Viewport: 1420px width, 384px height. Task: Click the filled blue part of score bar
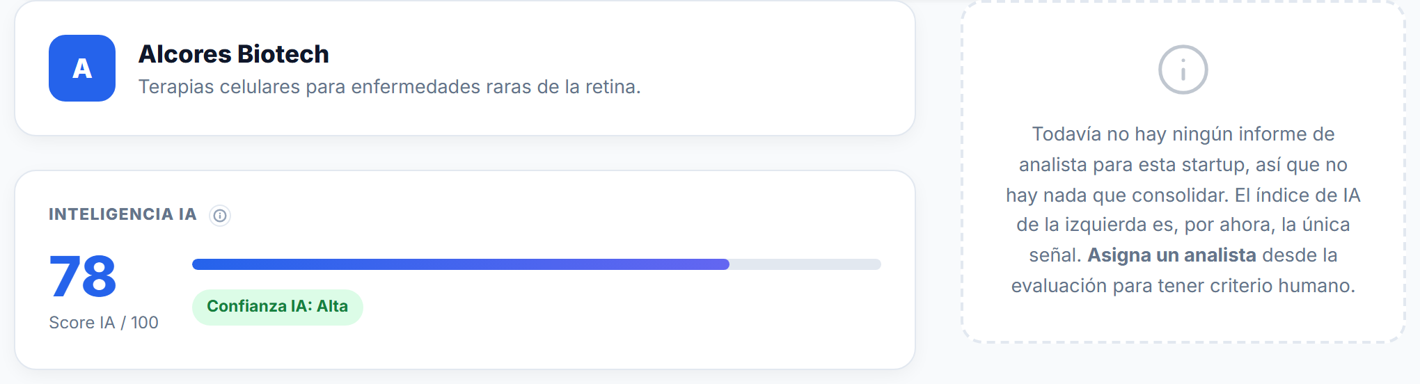[461, 264]
